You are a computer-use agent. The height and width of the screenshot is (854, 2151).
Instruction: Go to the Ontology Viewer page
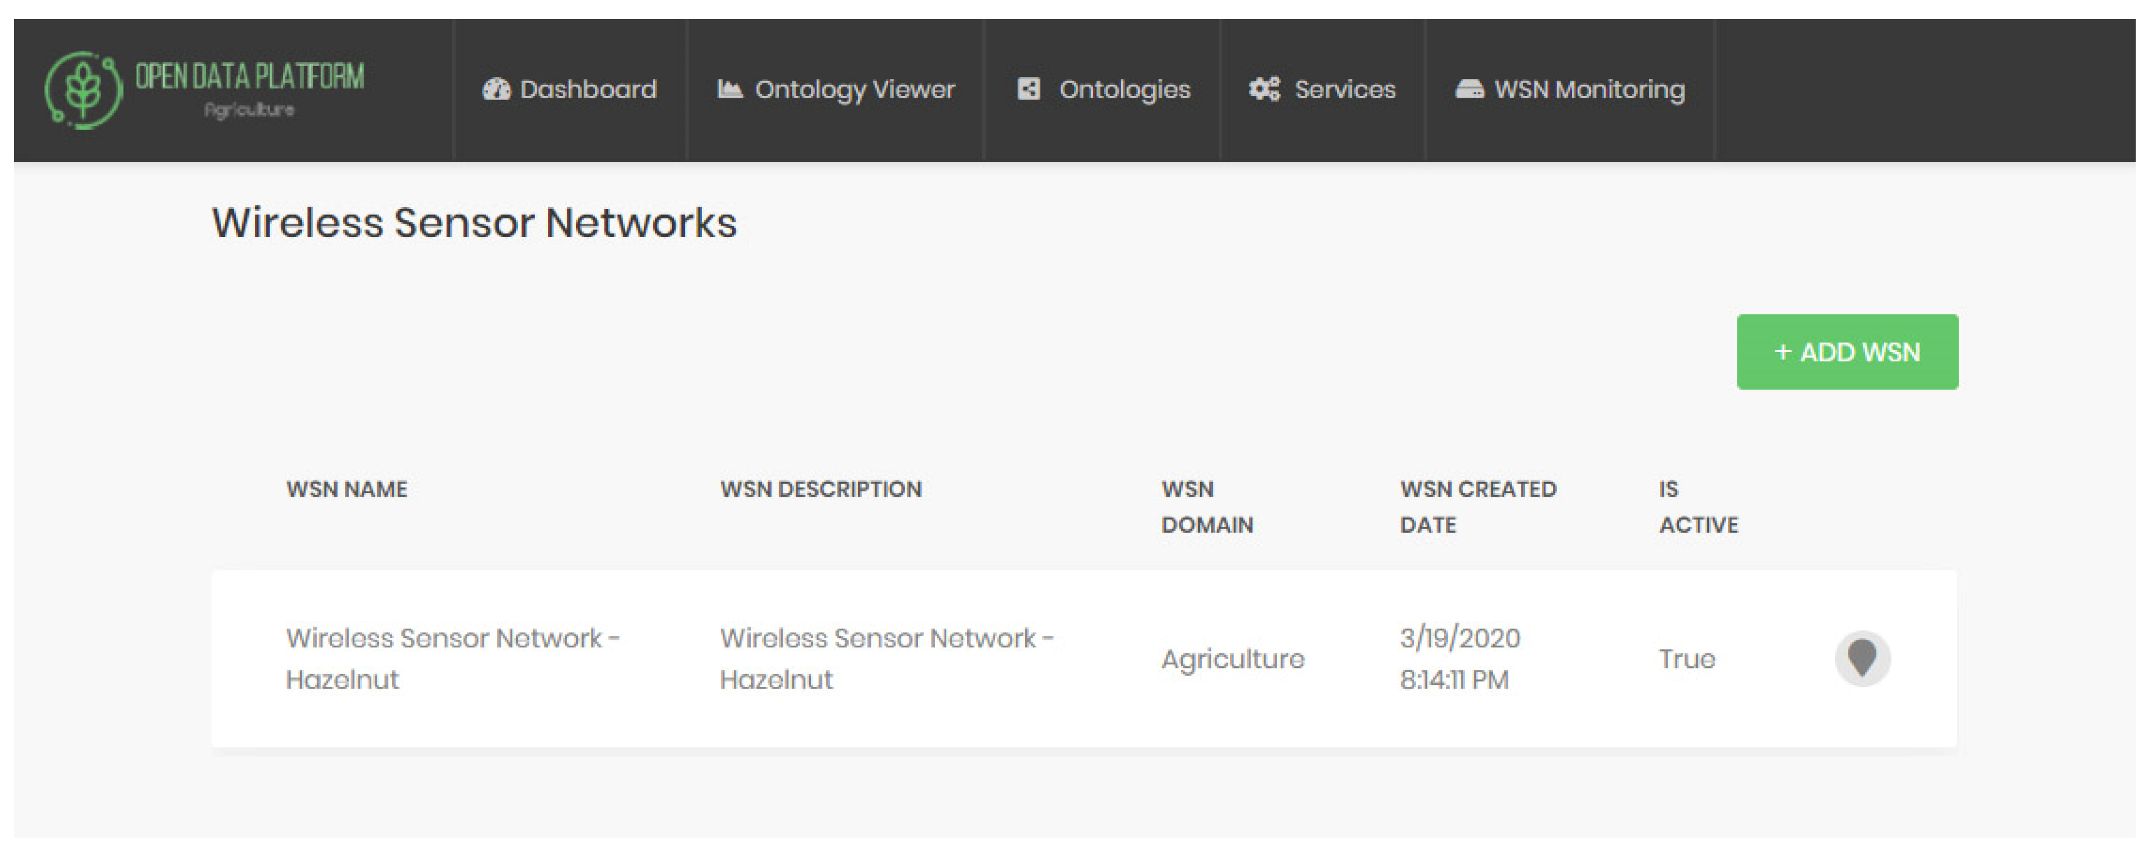pos(855,89)
